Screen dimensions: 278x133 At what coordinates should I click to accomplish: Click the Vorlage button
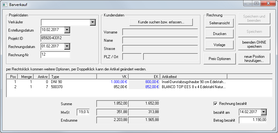(x=219, y=45)
